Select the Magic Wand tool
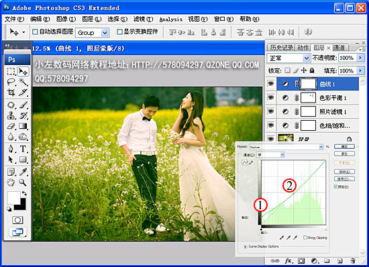Screen dimensions: 369x267 [23, 82]
